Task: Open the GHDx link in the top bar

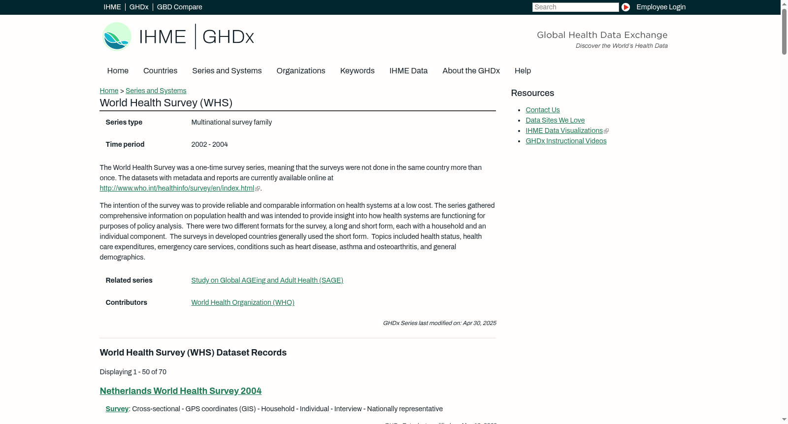Action: click(x=139, y=7)
